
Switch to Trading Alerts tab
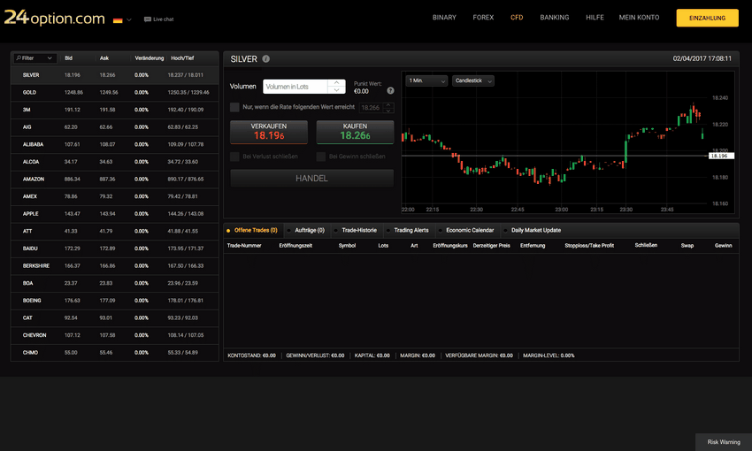click(409, 230)
